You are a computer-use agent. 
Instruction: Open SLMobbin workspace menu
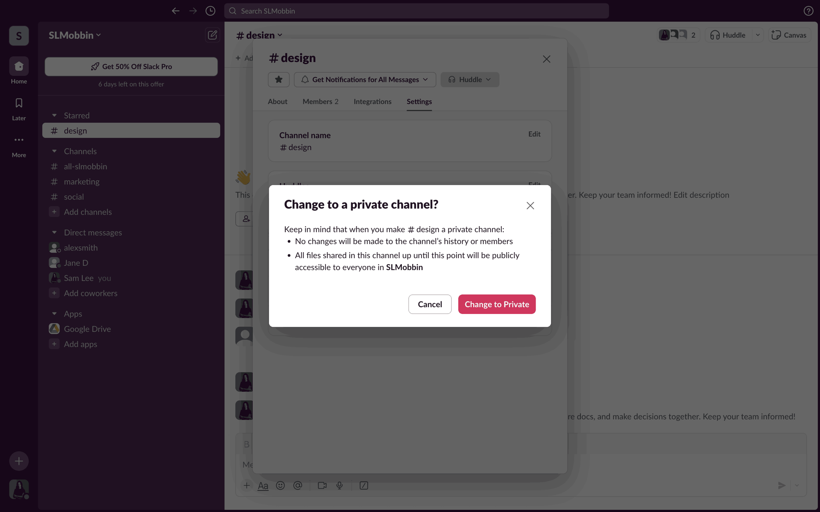click(x=75, y=35)
